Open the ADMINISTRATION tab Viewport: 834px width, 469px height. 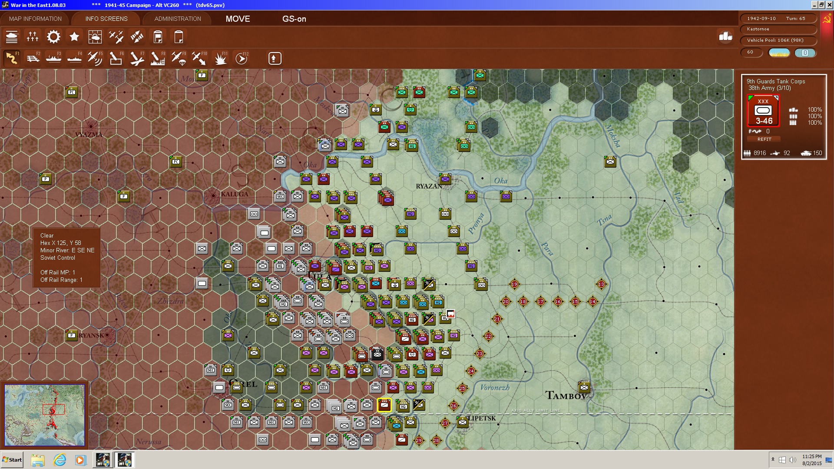[178, 19]
